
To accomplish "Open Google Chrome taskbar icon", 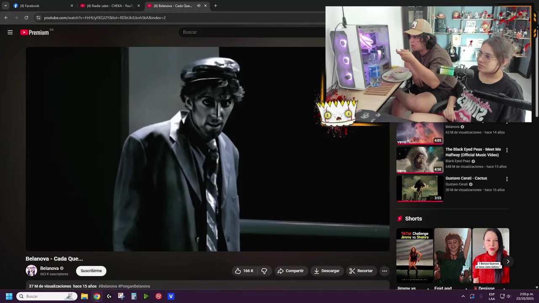I will 97,296.
